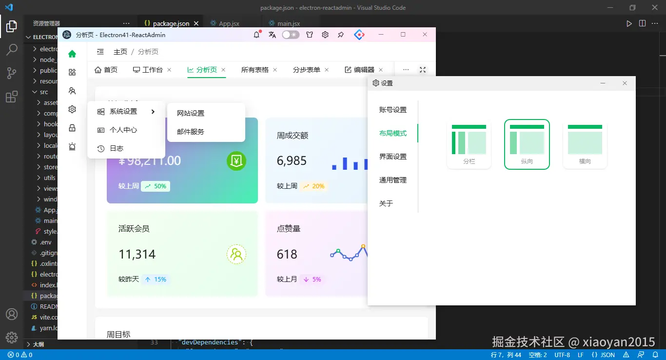Viewport: 666px width, 360px height.
Task: Open settings gear in ReactAdmin titlebar
Action: point(325,35)
